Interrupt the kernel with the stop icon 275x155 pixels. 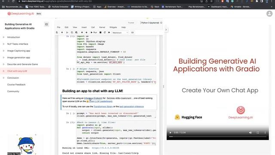point(101,33)
